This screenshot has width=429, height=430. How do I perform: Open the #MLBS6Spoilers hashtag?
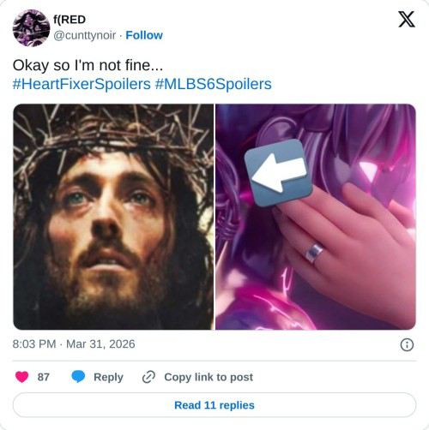point(214,84)
